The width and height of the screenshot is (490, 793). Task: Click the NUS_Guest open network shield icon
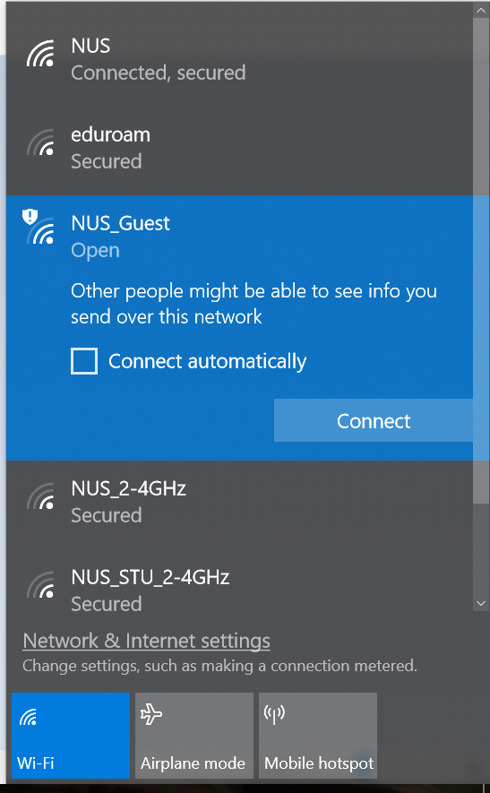[x=30, y=218]
